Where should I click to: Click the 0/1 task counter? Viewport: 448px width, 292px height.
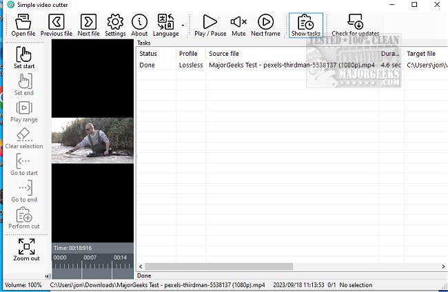332,285
